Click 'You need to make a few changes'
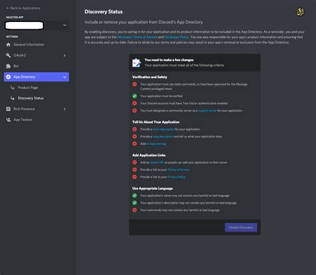Screen dimensions: 316x275 click(169, 60)
